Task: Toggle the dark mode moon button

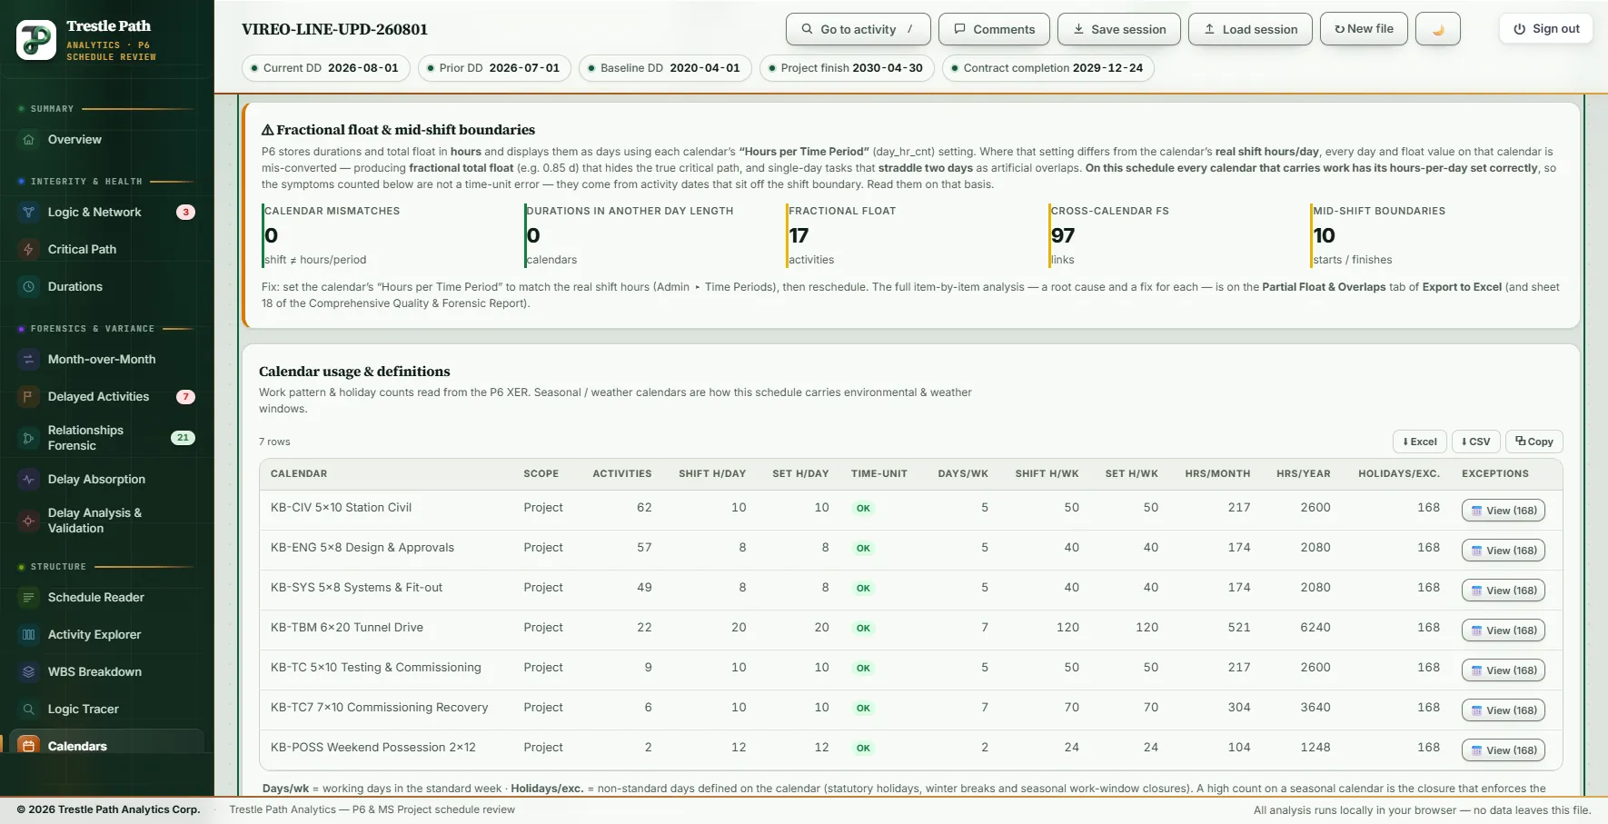Action: (x=1438, y=29)
